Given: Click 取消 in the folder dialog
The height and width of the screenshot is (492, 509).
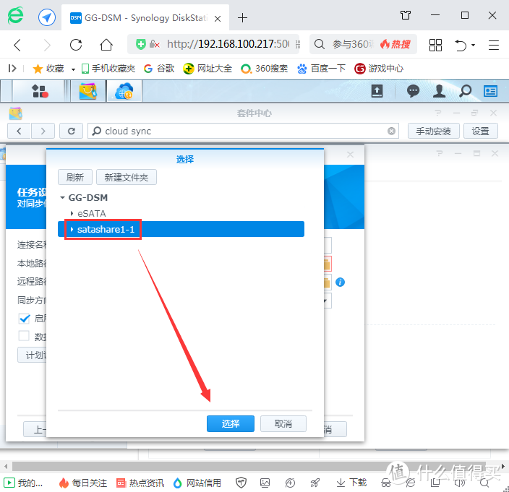Looking at the screenshot, I should (283, 423).
